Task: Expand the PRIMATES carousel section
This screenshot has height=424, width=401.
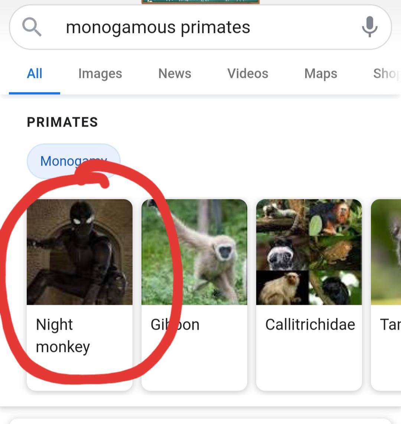Action: point(62,121)
